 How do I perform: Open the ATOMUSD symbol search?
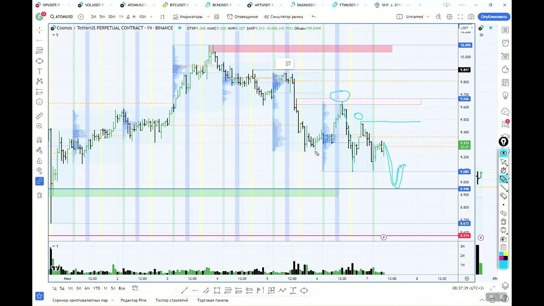tap(62, 17)
